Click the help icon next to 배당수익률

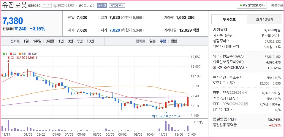tap(232, 110)
